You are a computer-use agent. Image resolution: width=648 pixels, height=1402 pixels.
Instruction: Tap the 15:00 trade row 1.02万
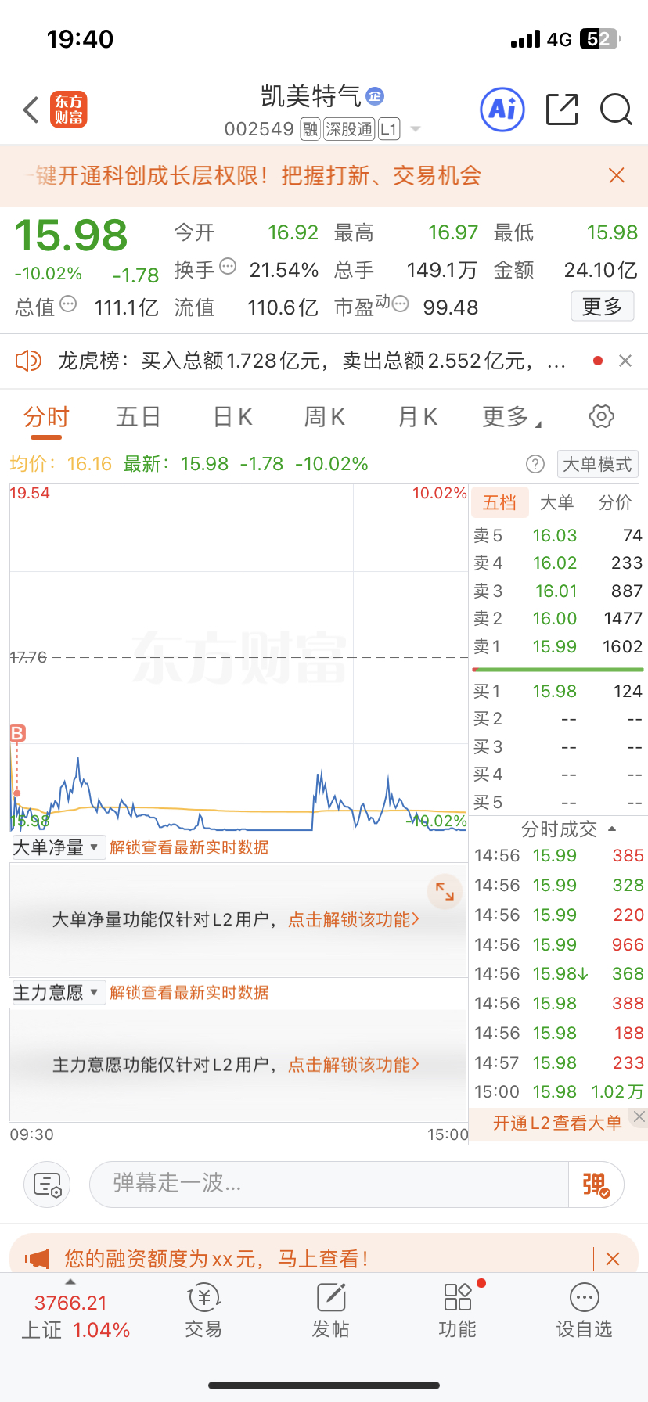pyautogui.click(x=559, y=1091)
